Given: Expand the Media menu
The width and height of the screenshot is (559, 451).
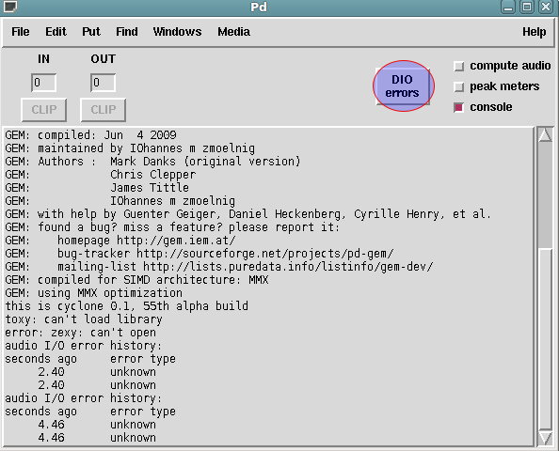Looking at the screenshot, I should pos(234,32).
